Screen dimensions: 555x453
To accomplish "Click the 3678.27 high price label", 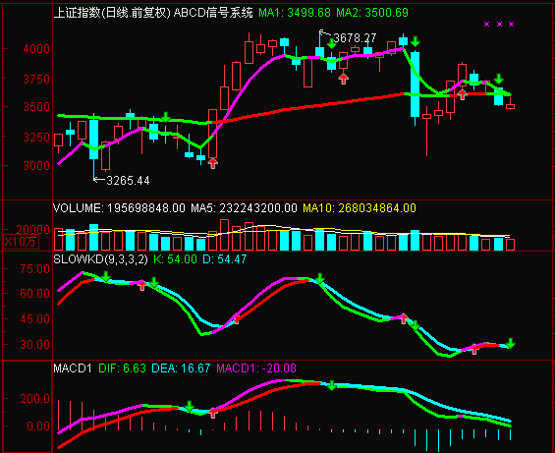I will pyautogui.click(x=355, y=38).
